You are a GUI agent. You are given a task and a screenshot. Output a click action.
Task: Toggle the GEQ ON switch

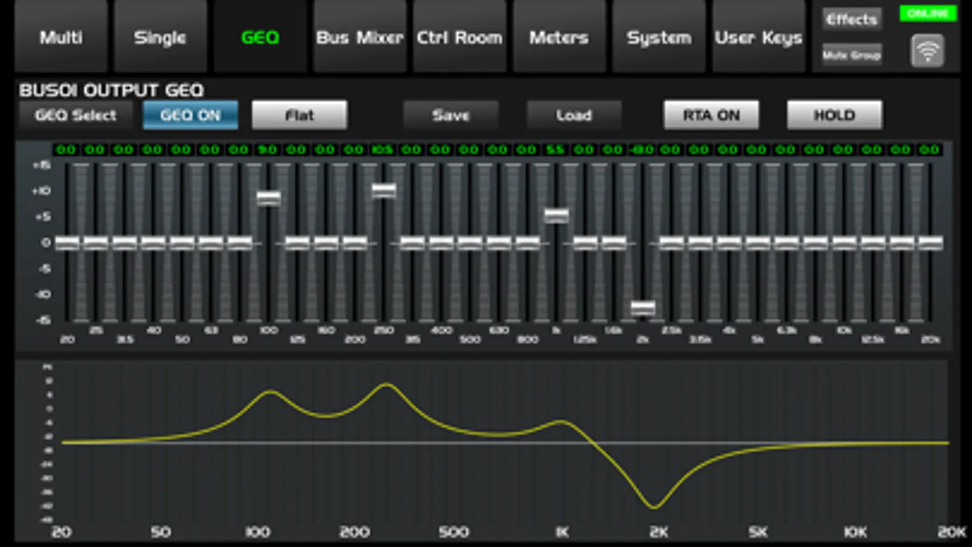(190, 115)
